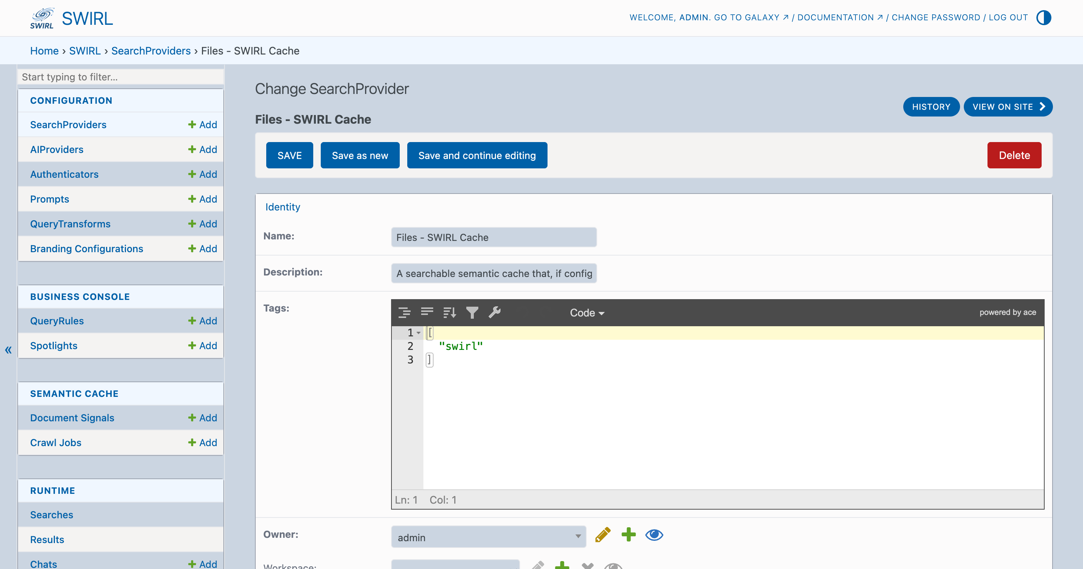Open the History page

click(931, 107)
